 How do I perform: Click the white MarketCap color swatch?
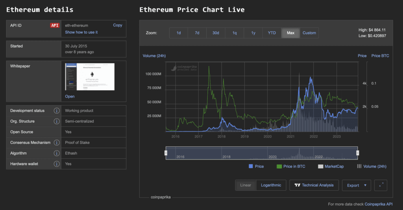click(x=320, y=167)
